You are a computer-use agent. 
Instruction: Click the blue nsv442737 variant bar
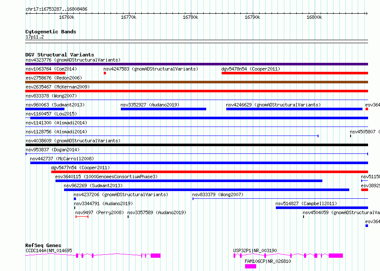(199, 163)
